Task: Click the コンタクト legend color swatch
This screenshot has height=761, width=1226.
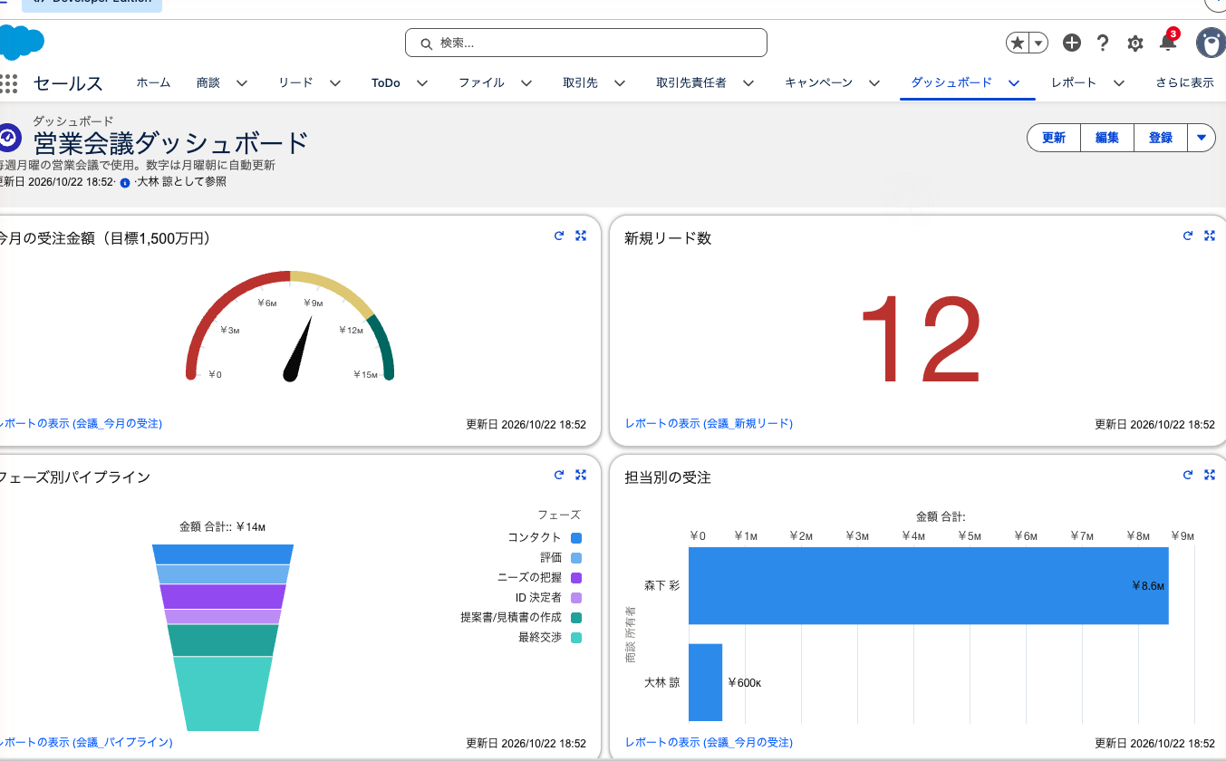Action: click(576, 538)
